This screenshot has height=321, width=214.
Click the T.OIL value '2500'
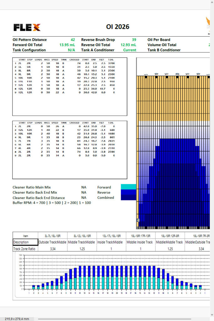pyautogui.click(x=111, y=71)
